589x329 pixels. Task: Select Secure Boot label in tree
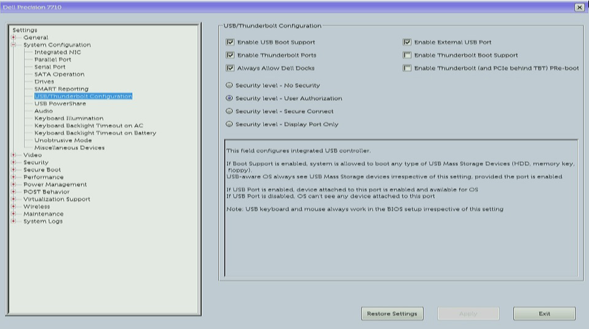[42, 169]
